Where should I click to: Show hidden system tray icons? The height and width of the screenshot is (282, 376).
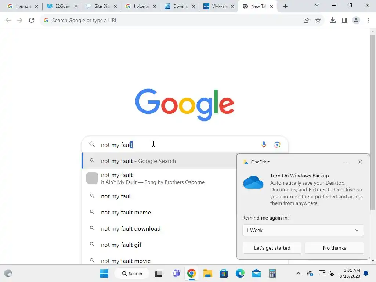(x=298, y=273)
